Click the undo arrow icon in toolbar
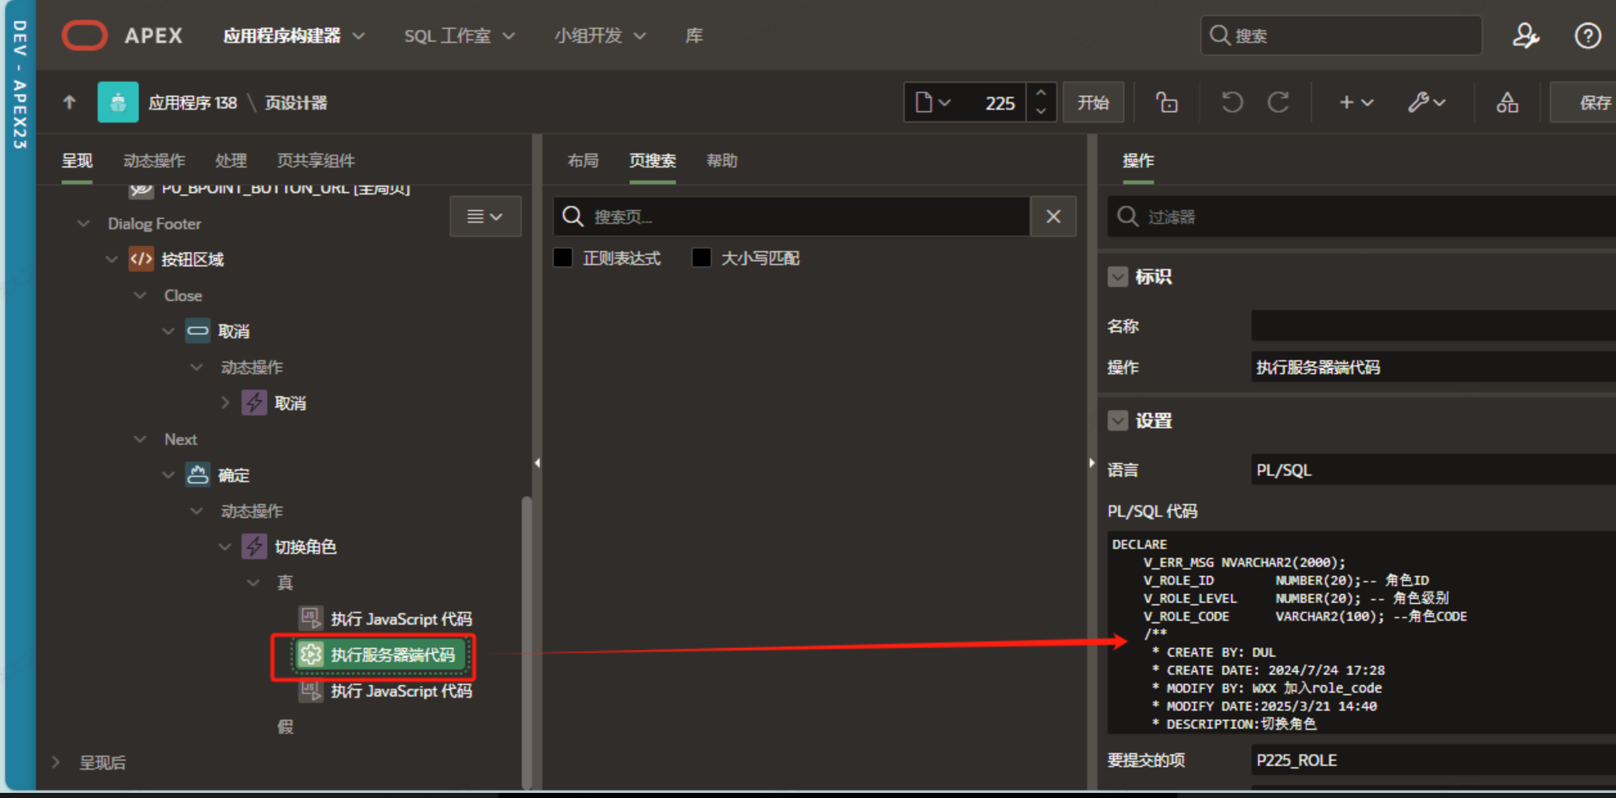 pos(1231,103)
